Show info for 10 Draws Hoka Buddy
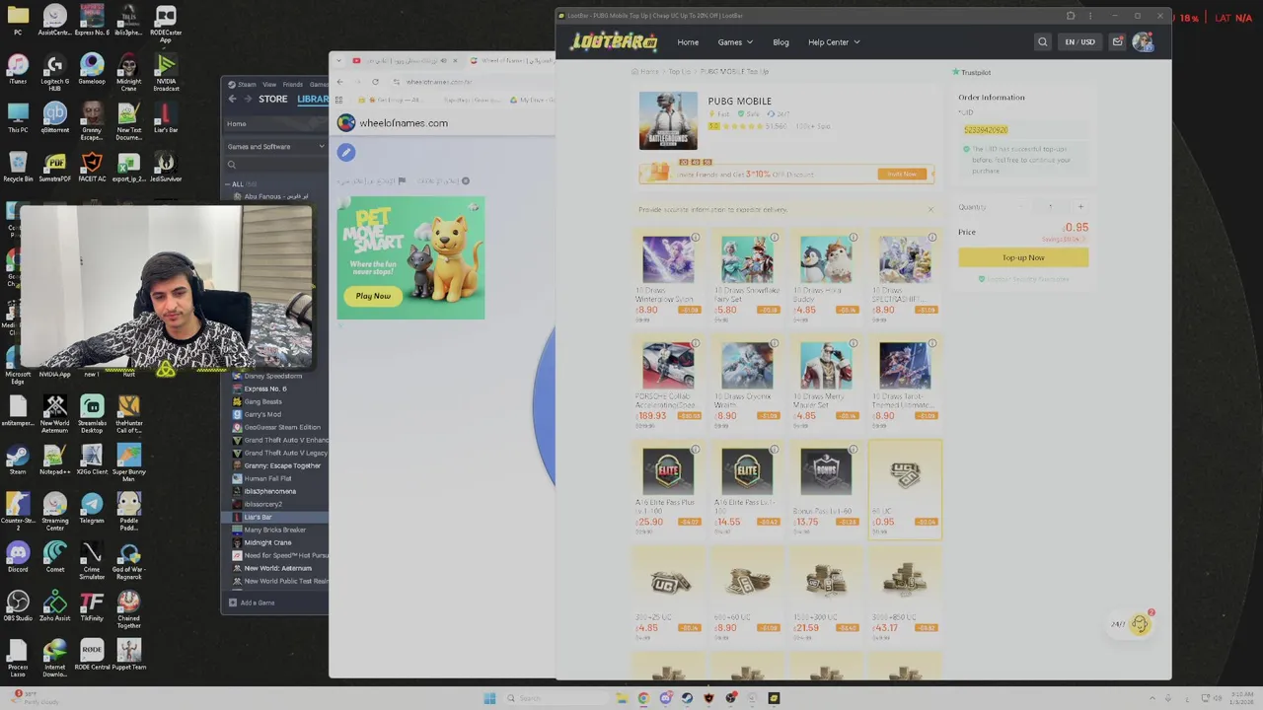This screenshot has height=710, width=1263. point(853,238)
